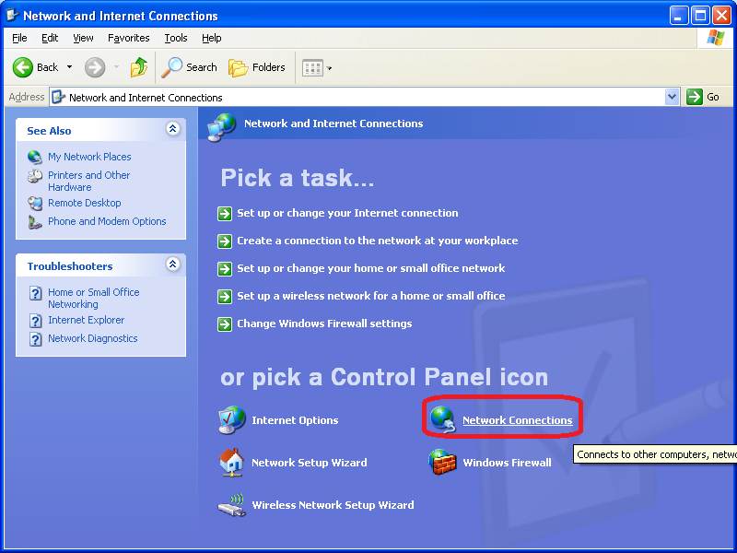Click the My Network Places globe icon
Viewport: 737px width, 553px height.
click(35, 157)
